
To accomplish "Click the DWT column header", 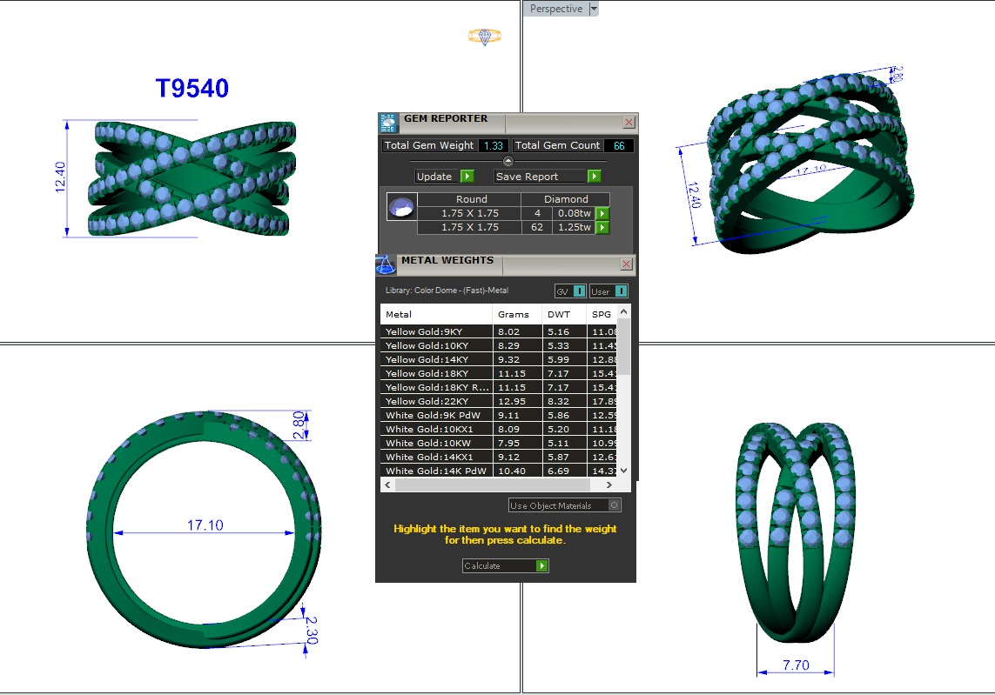I will 564,315.
